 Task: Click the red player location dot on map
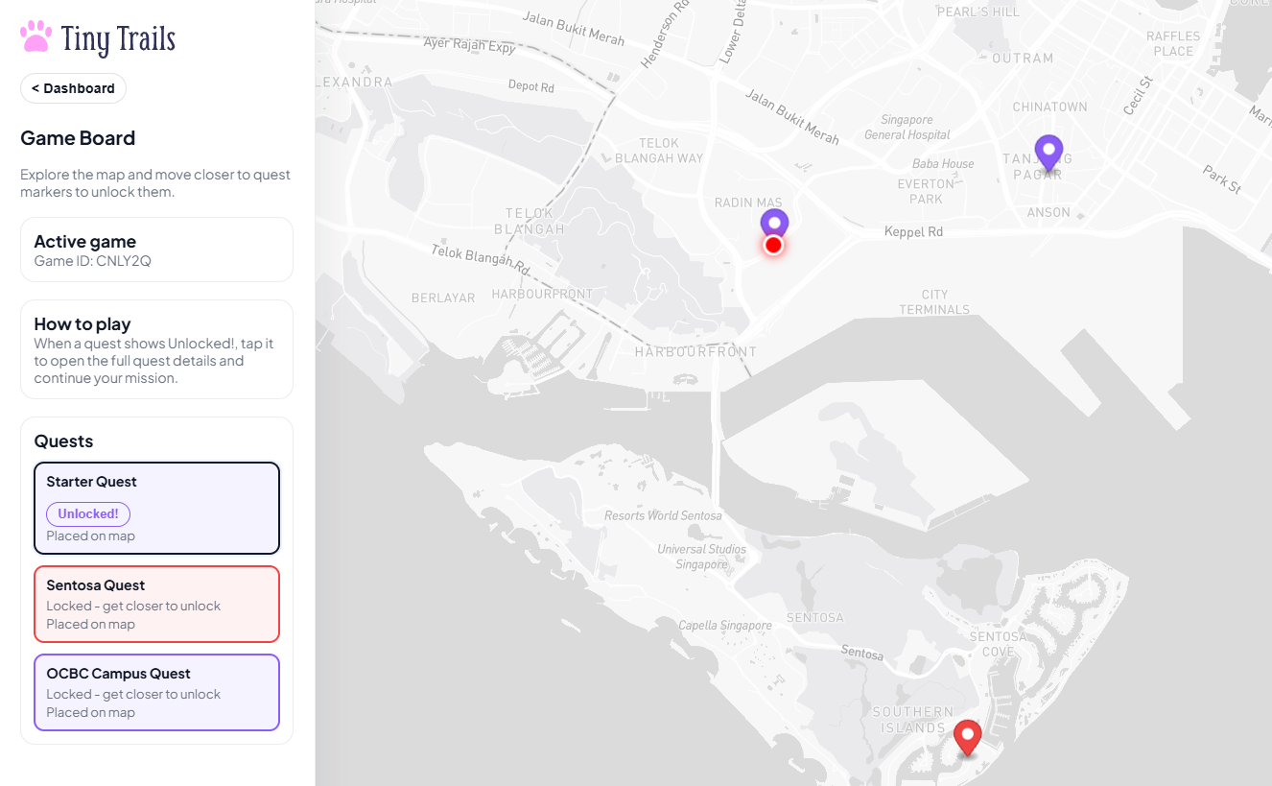774,246
